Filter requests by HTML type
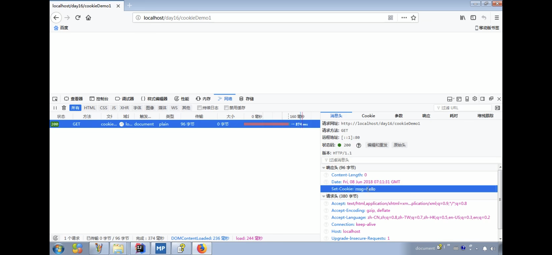This screenshot has width=552, height=255. pyautogui.click(x=90, y=108)
